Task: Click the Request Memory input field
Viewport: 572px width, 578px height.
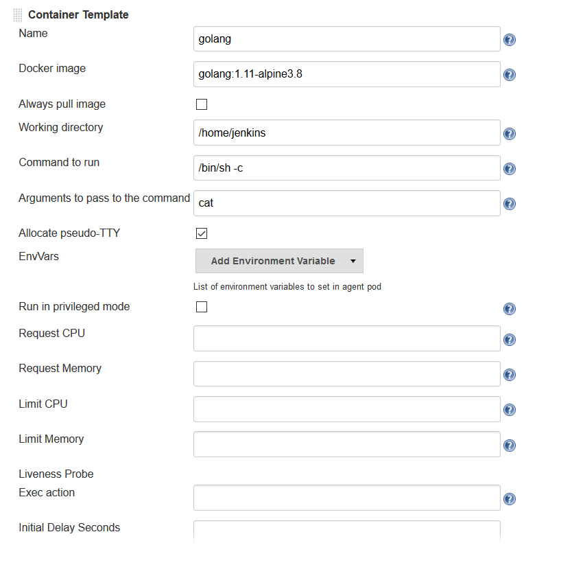Action: (x=346, y=374)
